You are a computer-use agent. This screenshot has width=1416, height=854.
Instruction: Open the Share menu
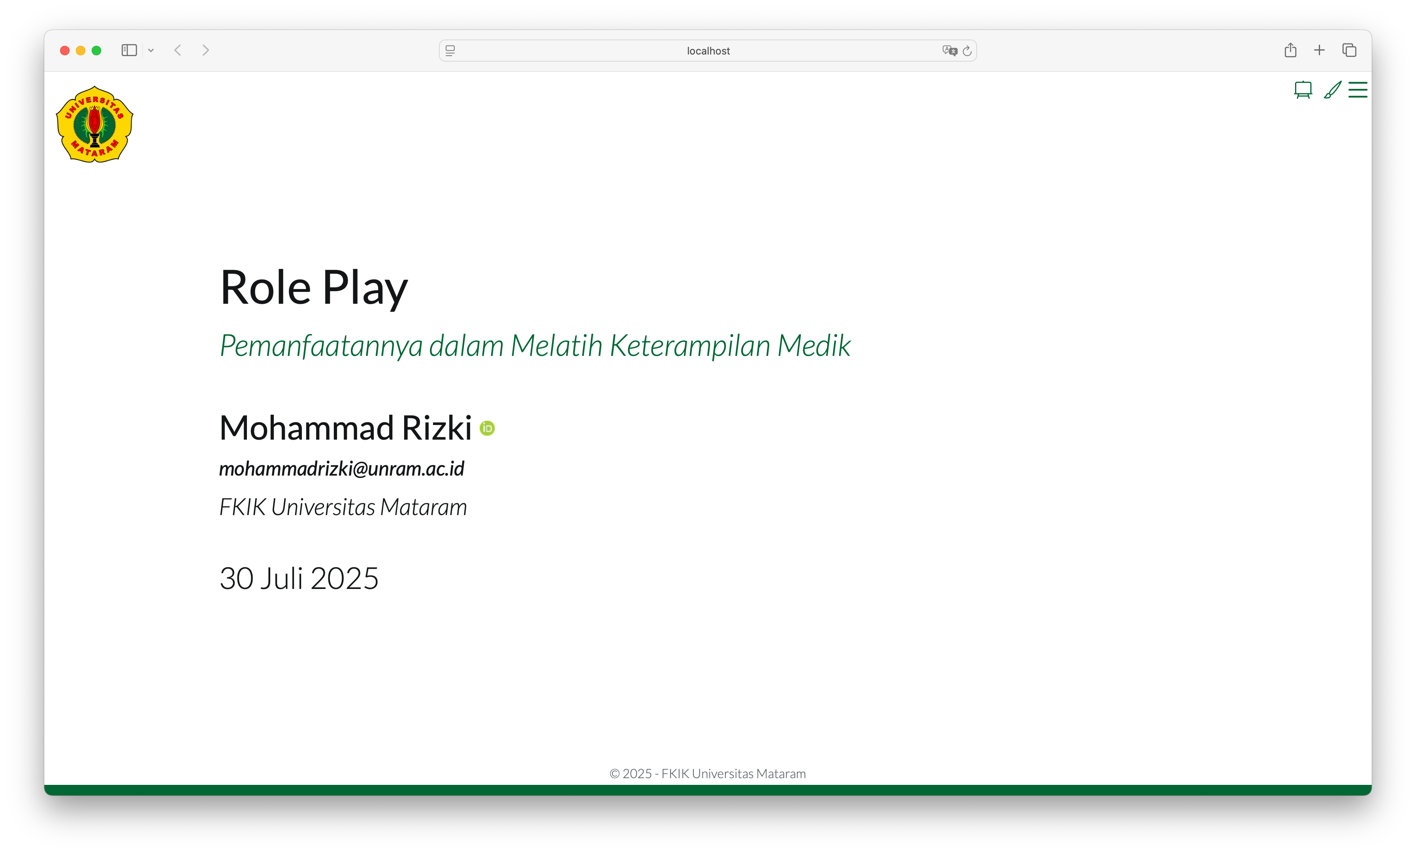point(1290,51)
